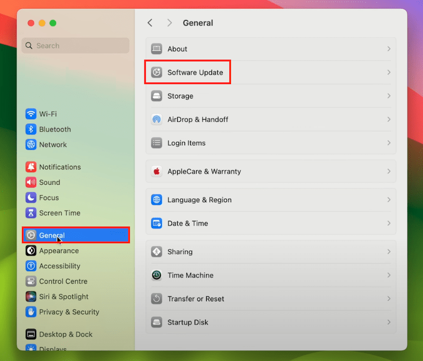
Task: Expand the About row chevron
Action: 389,49
